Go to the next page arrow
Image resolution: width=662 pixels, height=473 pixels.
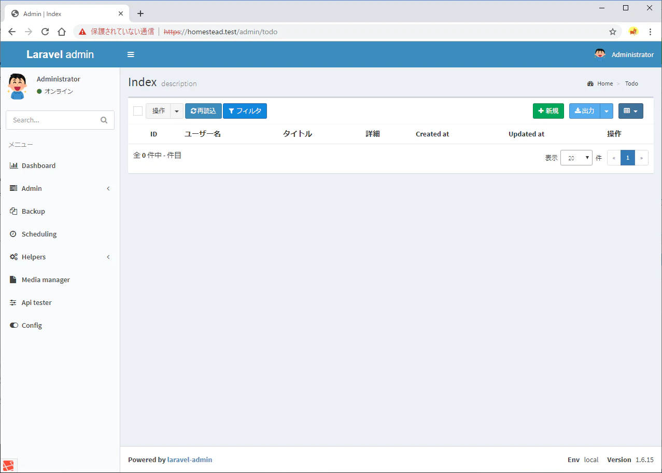coord(642,158)
